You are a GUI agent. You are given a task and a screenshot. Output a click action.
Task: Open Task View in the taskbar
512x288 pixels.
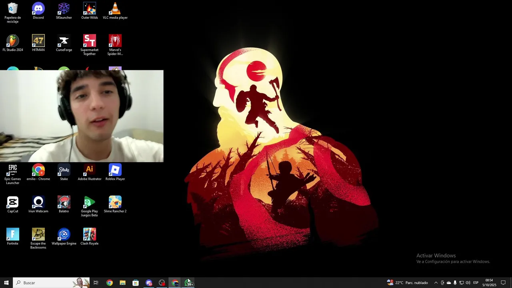pos(96,283)
